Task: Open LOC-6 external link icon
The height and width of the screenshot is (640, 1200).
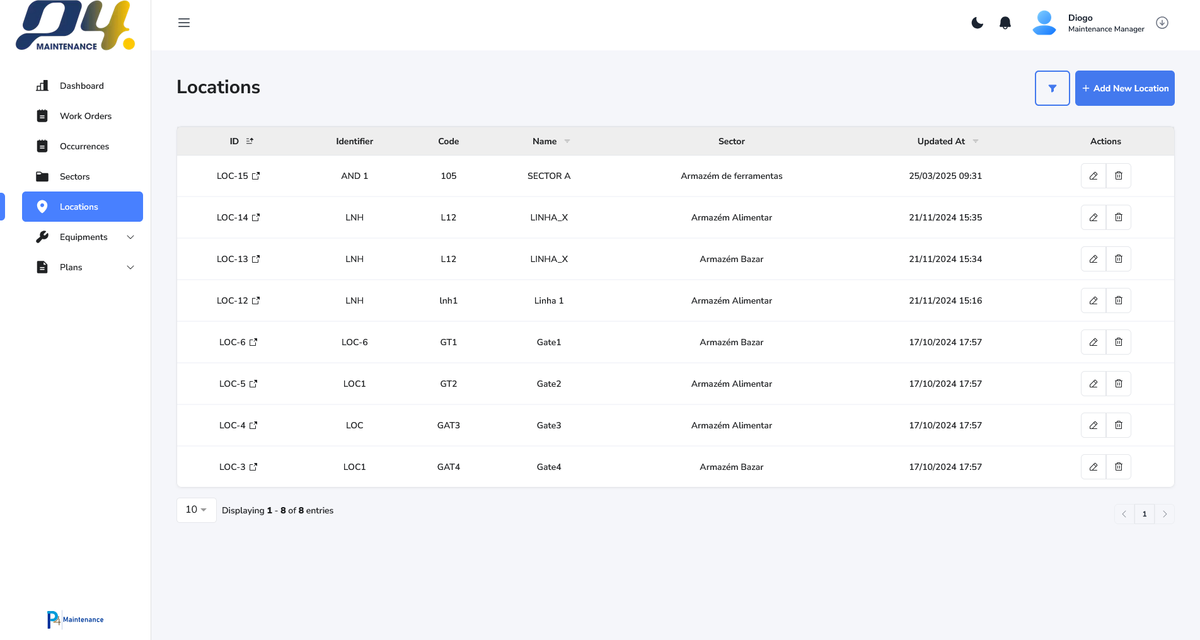Action: pyautogui.click(x=253, y=342)
